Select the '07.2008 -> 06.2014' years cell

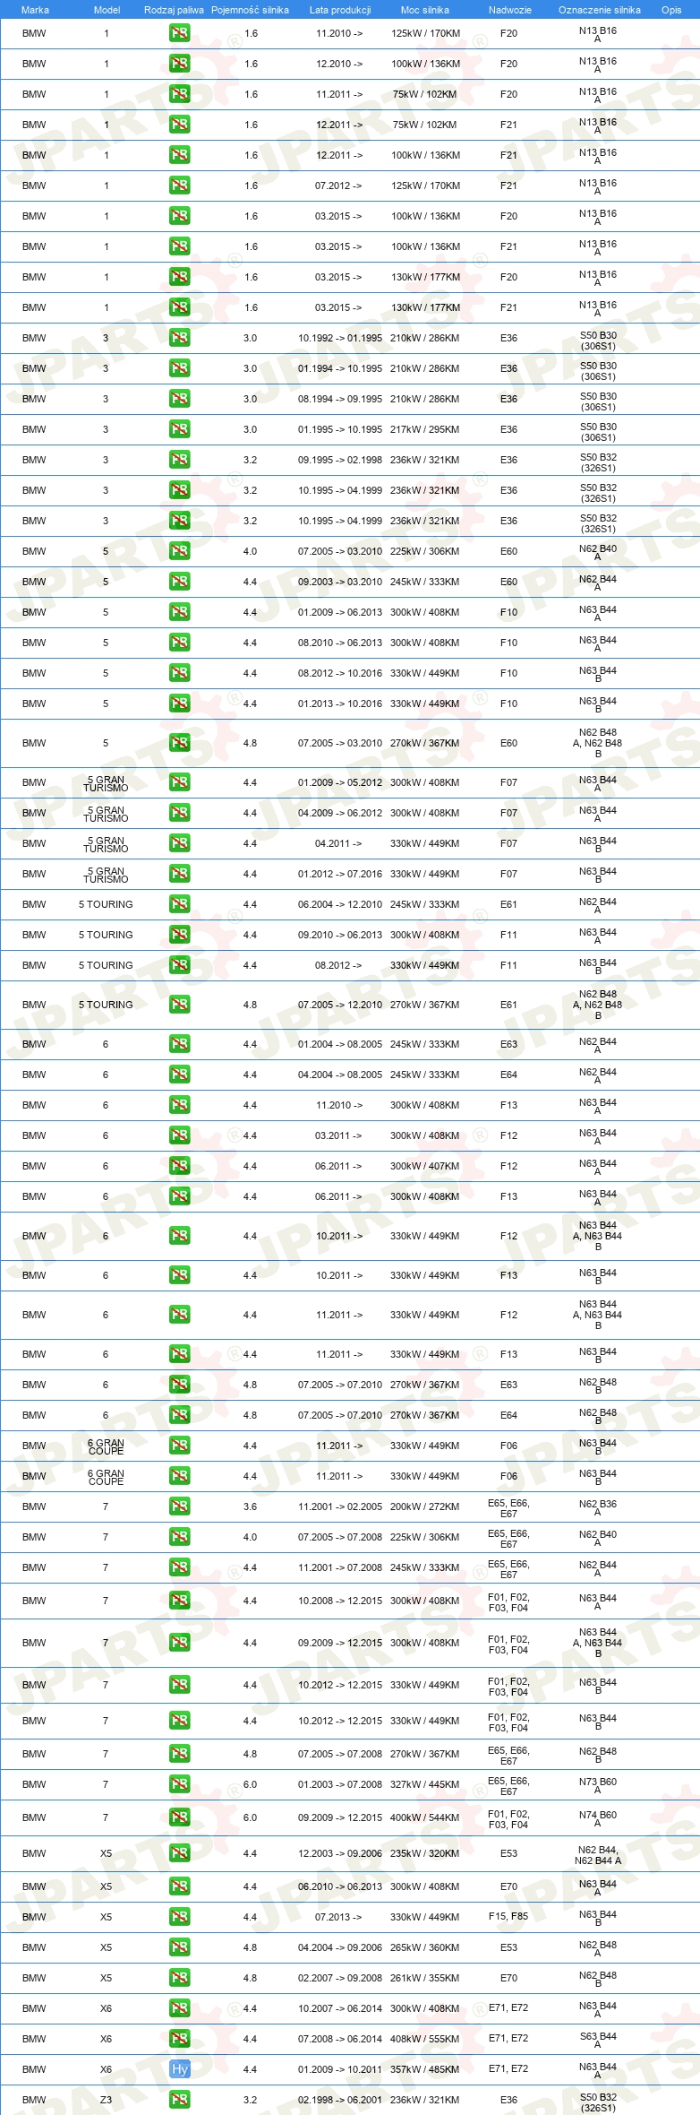tap(340, 2039)
